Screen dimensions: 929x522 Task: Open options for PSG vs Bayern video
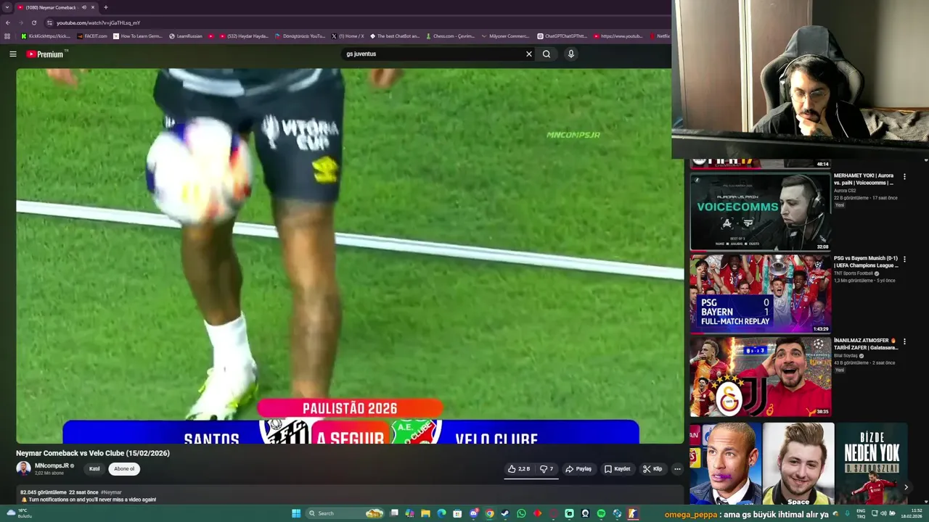904,259
